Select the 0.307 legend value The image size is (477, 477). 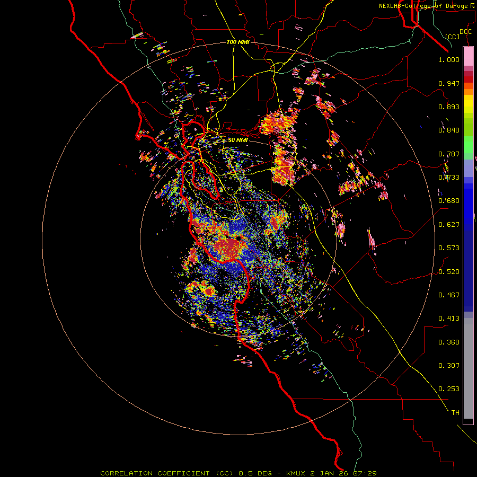click(x=449, y=366)
